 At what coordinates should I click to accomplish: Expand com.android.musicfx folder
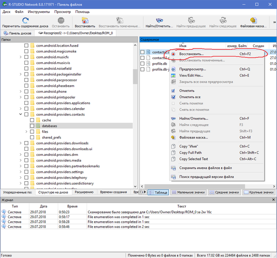click(x=21, y=57)
